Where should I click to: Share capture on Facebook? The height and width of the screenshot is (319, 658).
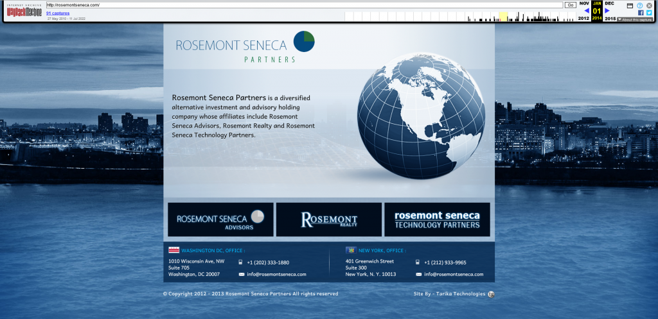(x=641, y=13)
